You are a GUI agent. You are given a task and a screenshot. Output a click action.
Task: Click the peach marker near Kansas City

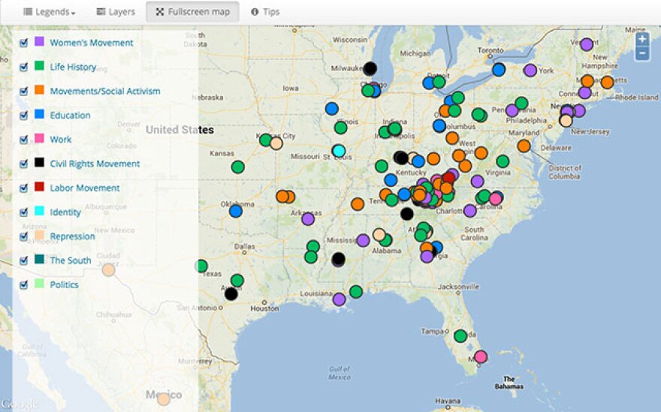point(276,143)
